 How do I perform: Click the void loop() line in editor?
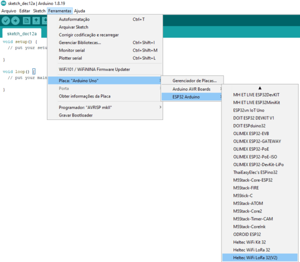(x=19, y=71)
